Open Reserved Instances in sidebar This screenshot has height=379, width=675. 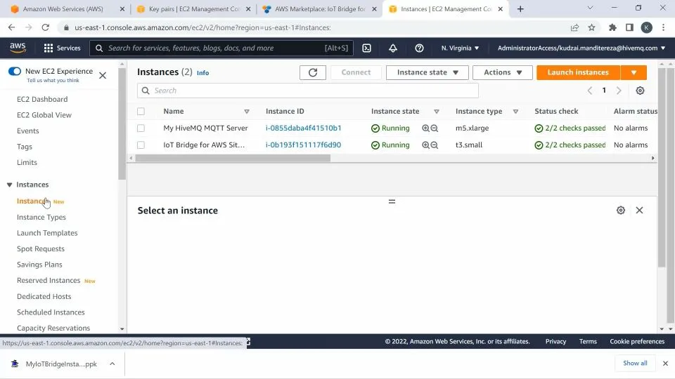click(49, 280)
